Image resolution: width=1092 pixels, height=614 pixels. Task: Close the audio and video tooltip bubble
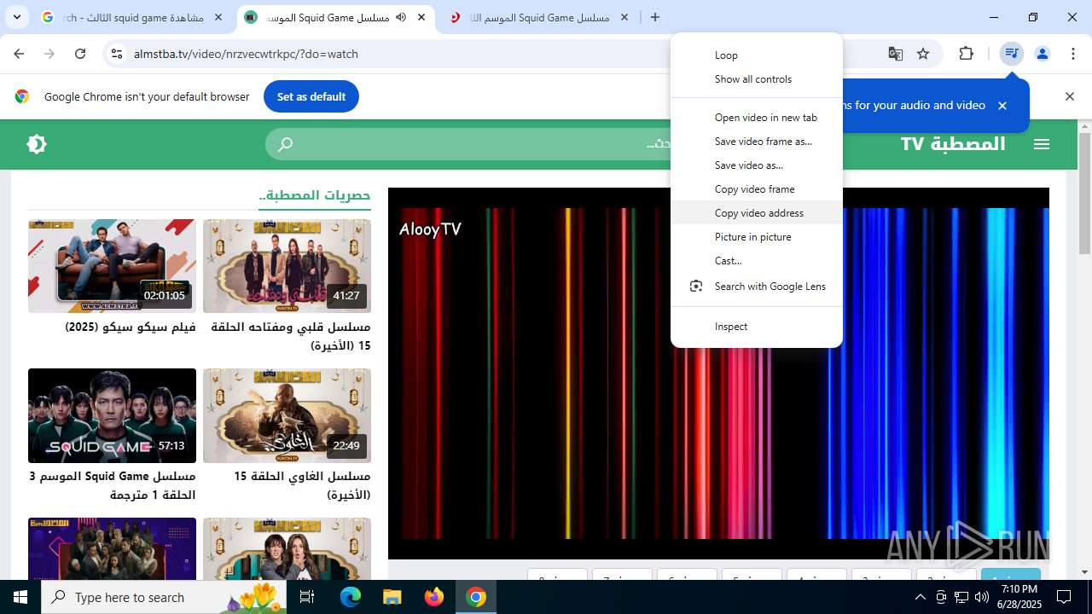click(1002, 106)
